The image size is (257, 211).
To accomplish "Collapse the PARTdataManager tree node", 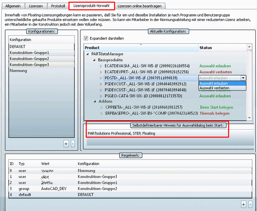I will 88,54.
